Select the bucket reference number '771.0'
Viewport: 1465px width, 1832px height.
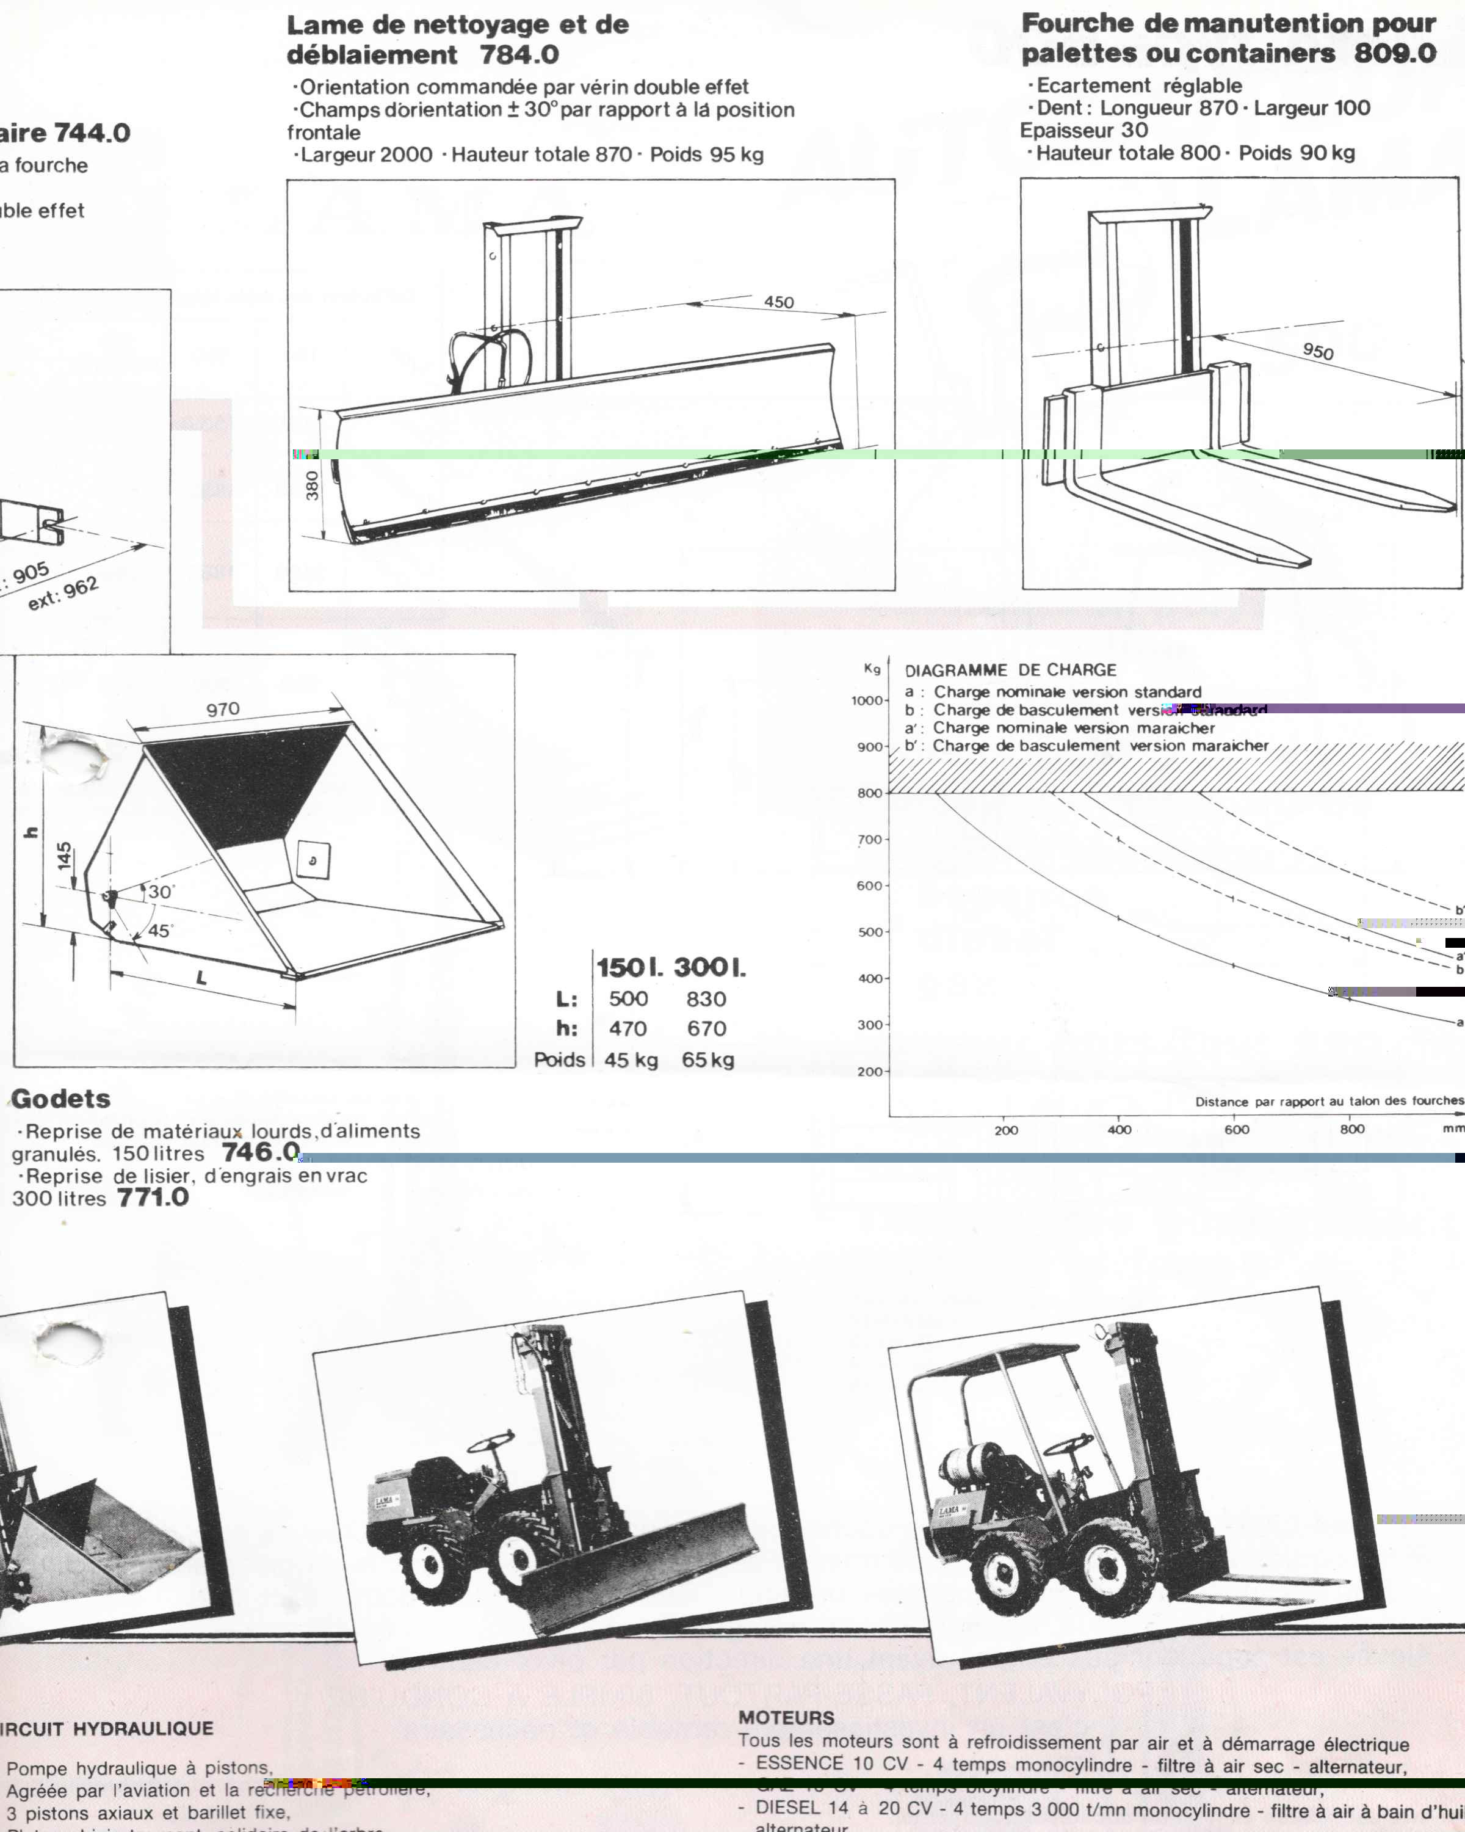153,1198
